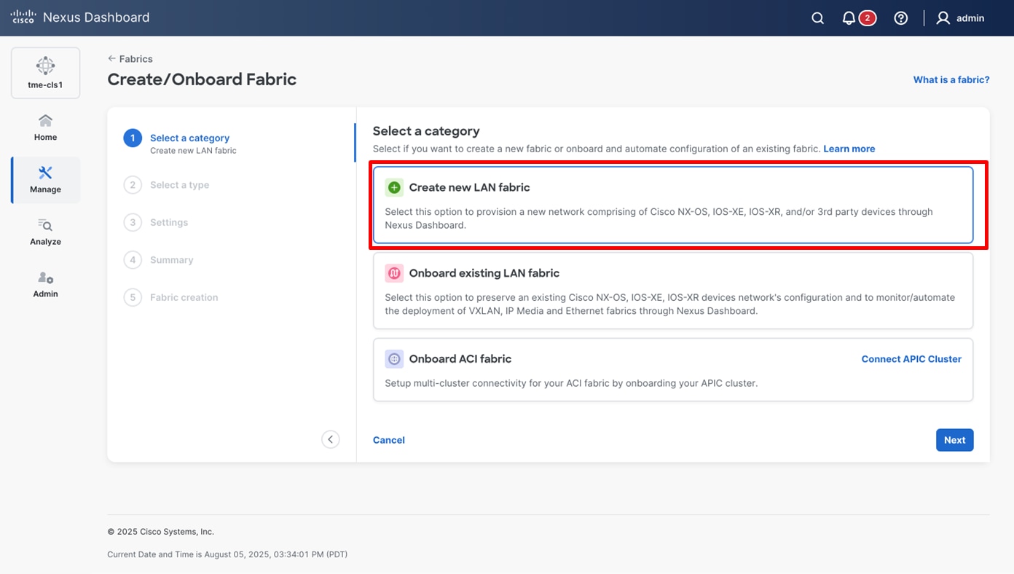Select the green plus Create LAN icon
1014x574 pixels.
pos(394,188)
